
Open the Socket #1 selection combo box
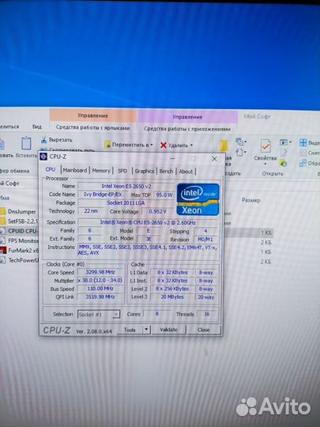(x=99, y=314)
